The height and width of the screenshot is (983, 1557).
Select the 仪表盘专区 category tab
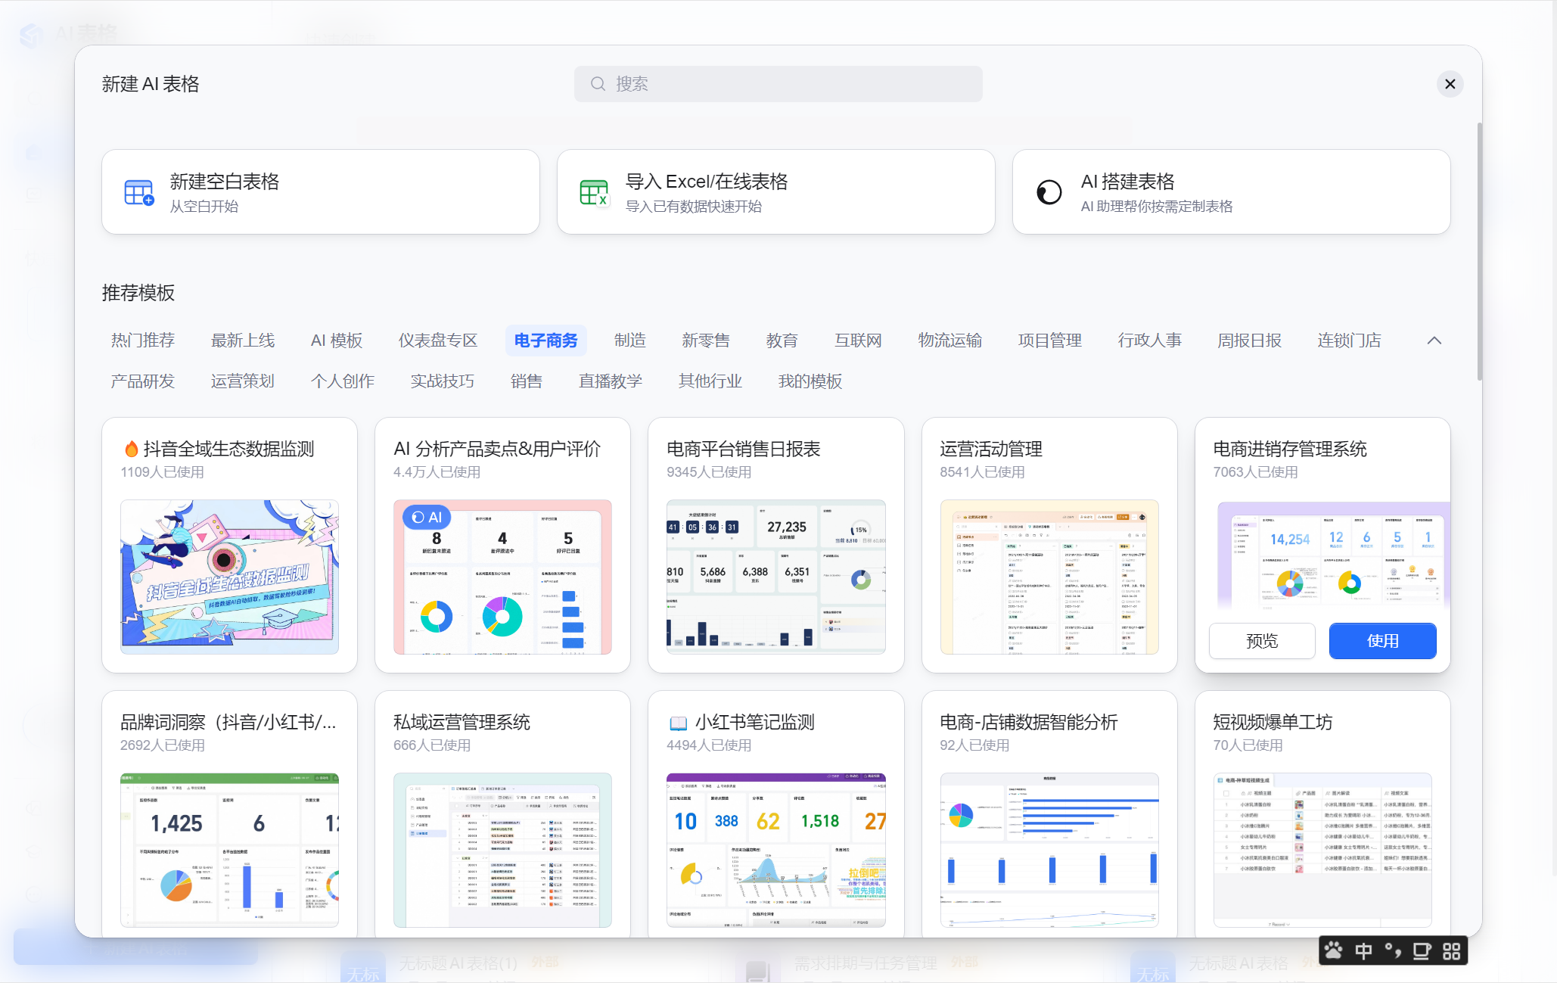438,341
